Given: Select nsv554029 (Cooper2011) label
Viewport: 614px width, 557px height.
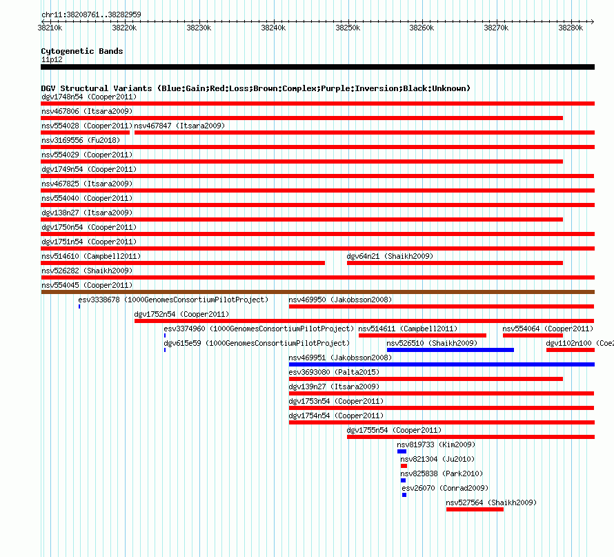Looking at the screenshot, I should point(87,155).
